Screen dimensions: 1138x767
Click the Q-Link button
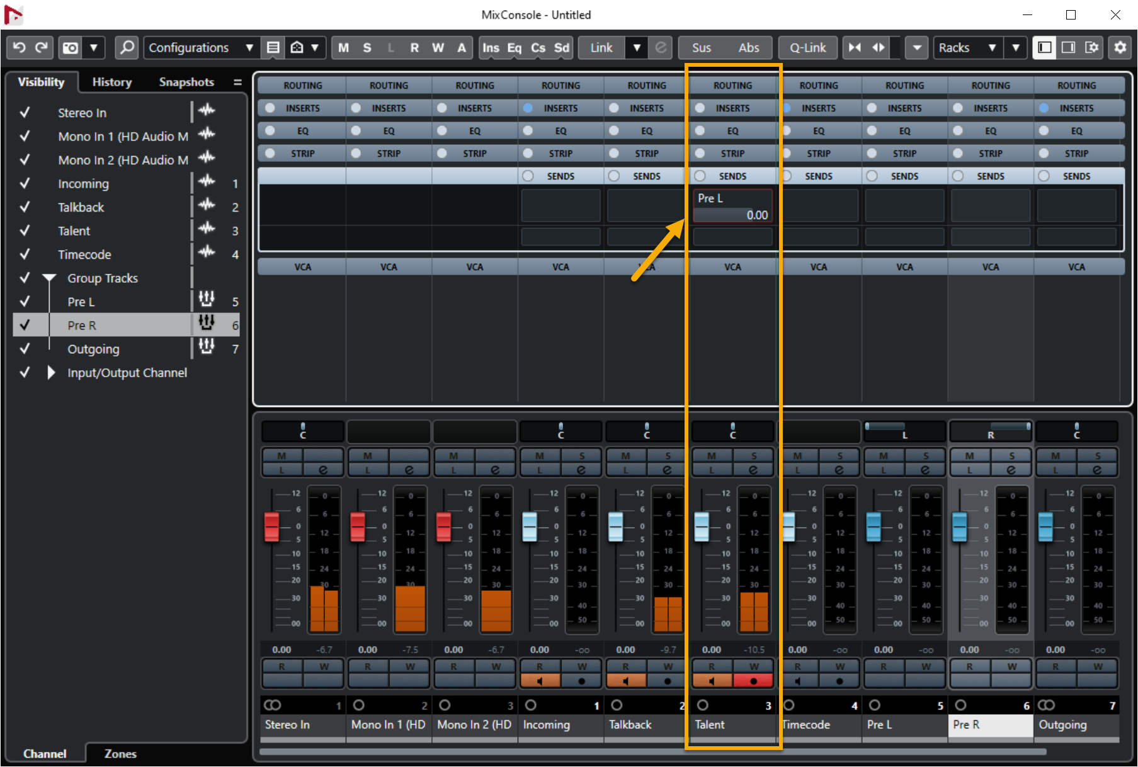coord(807,48)
